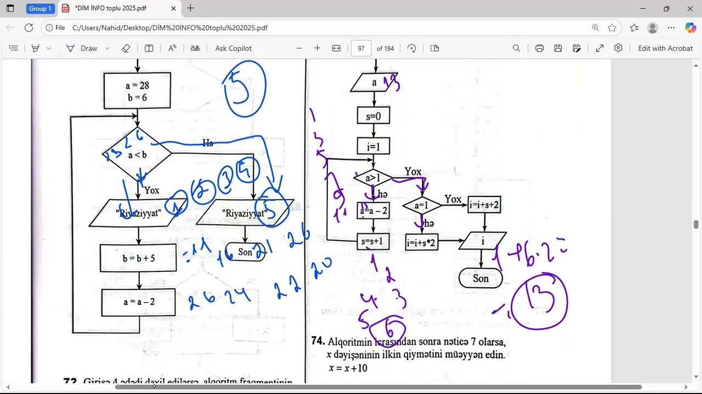Rotate the PDF page
The image size is (702, 394).
pyautogui.click(x=412, y=48)
